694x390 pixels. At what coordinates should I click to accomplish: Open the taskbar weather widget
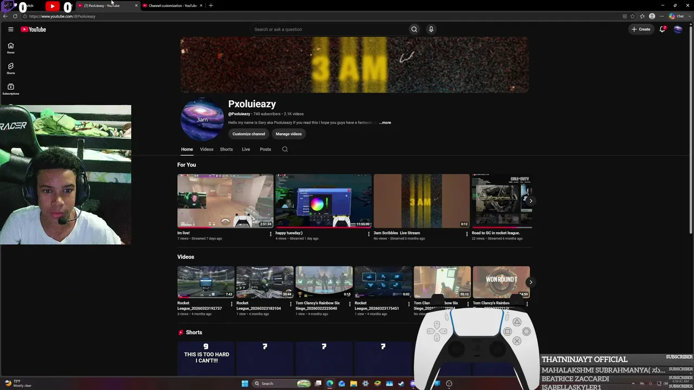coord(18,383)
